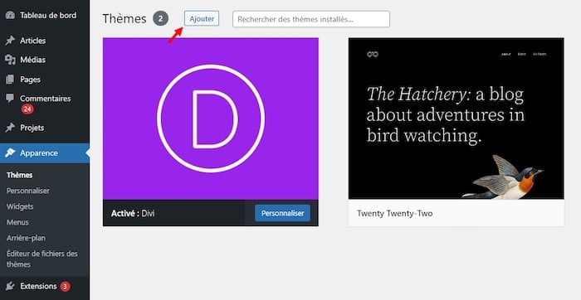Go to Médias in the sidebar
581x300 pixels.
pos(33,60)
